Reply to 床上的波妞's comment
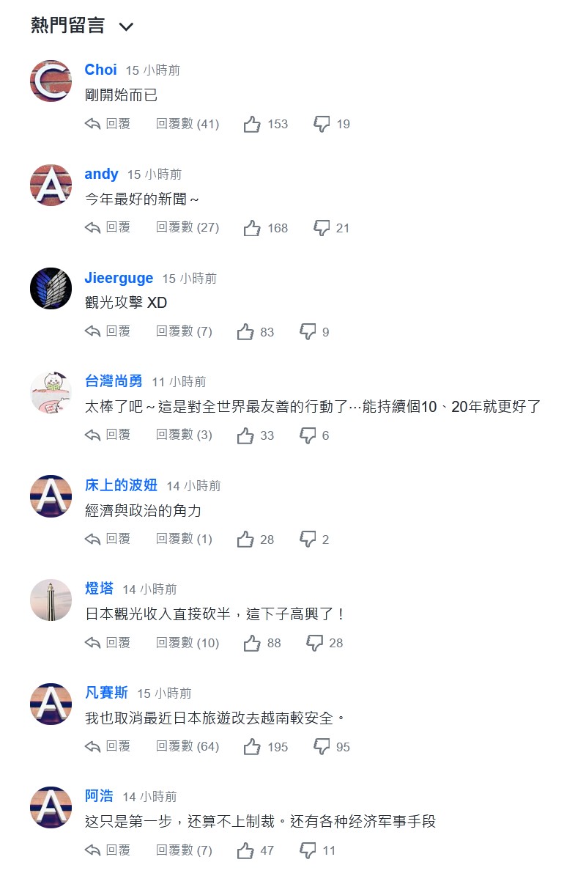 click(x=108, y=540)
